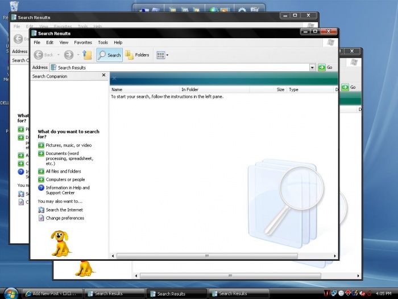Click the horizontal scrollbar thumb in front window
Screen dimensions: 398x299
point(207,256)
